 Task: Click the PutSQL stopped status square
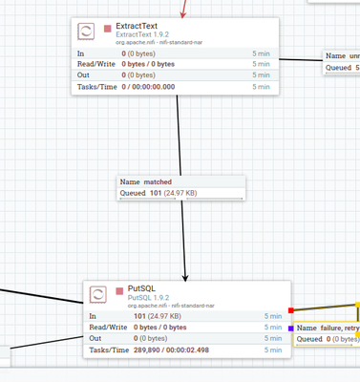point(119,291)
